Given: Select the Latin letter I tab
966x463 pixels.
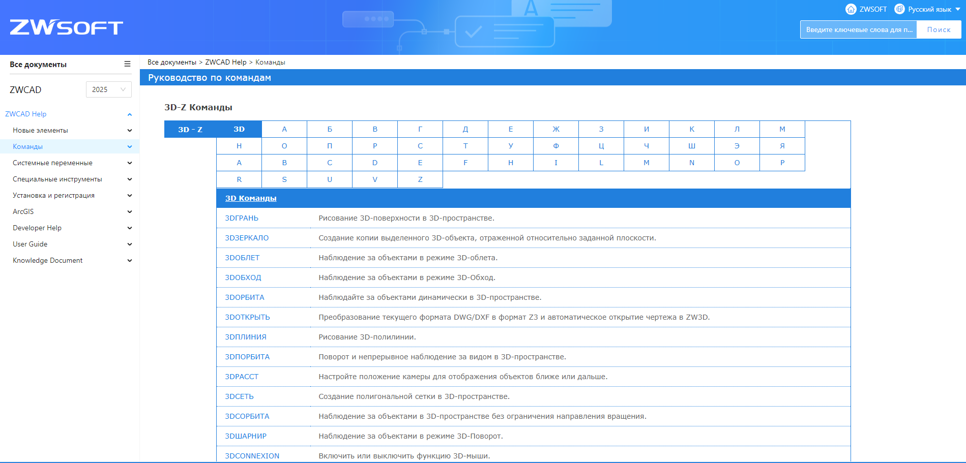Looking at the screenshot, I should 556,163.
